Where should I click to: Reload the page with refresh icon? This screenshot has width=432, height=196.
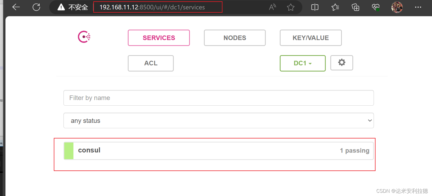(36, 7)
